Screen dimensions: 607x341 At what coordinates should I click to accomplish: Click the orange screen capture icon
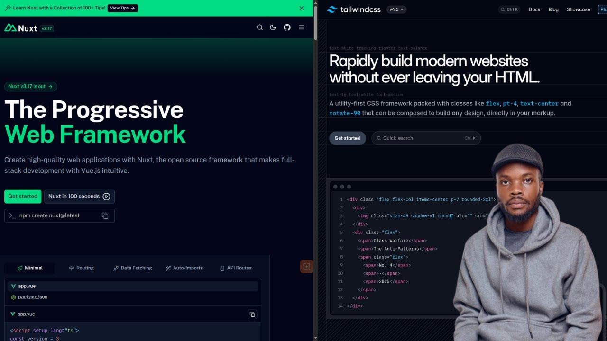tap(307, 267)
